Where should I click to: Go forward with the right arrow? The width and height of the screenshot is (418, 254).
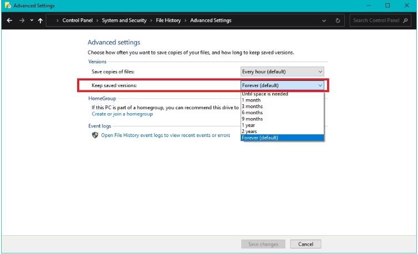pyautogui.click(x=22, y=21)
